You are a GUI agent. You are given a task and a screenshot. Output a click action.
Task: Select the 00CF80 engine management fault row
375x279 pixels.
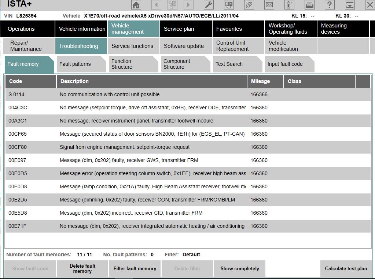coord(147,147)
